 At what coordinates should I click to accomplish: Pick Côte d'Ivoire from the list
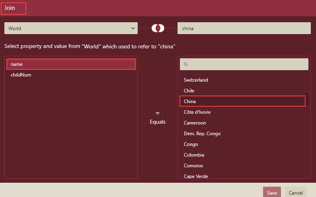point(242,112)
